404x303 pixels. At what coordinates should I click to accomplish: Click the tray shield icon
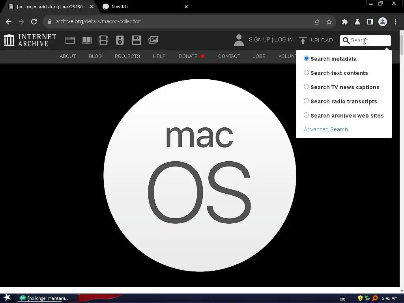[360, 298]
